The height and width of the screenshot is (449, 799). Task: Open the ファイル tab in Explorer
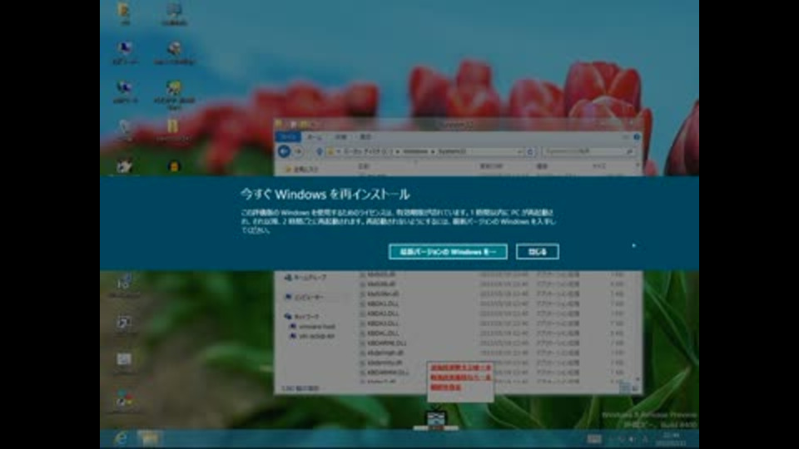click(288, 137)
